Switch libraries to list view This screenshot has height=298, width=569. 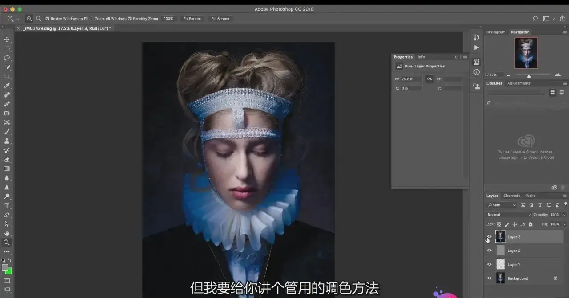pyautogui.click(x=561, y=92)
